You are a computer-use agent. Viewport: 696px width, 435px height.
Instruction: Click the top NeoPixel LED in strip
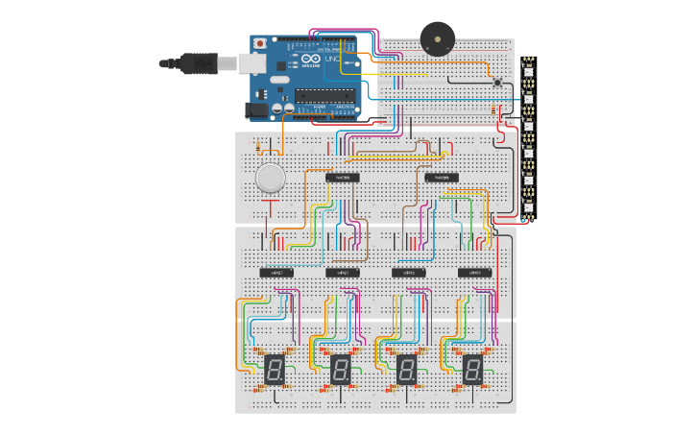528,71
